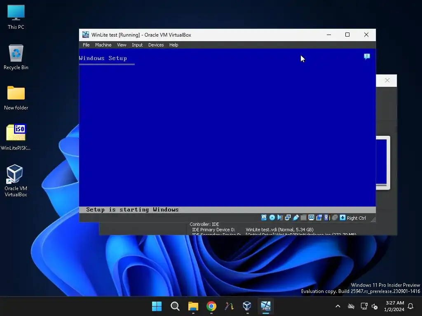Open the Devices menu
Image resolution: width=422 pixels, height=316 pixels.
click(x=156, y=45)
